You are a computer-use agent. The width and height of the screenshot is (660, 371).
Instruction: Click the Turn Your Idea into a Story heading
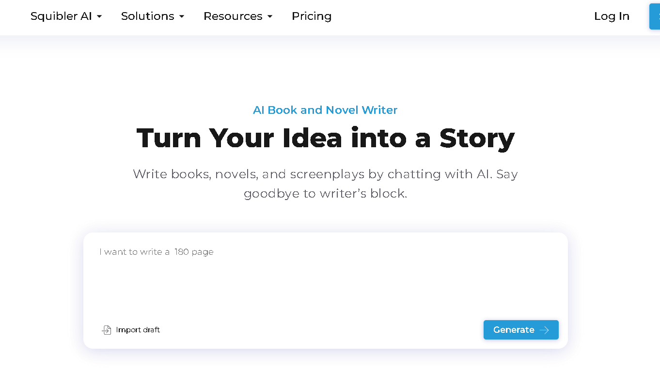[x=325, y=139]
